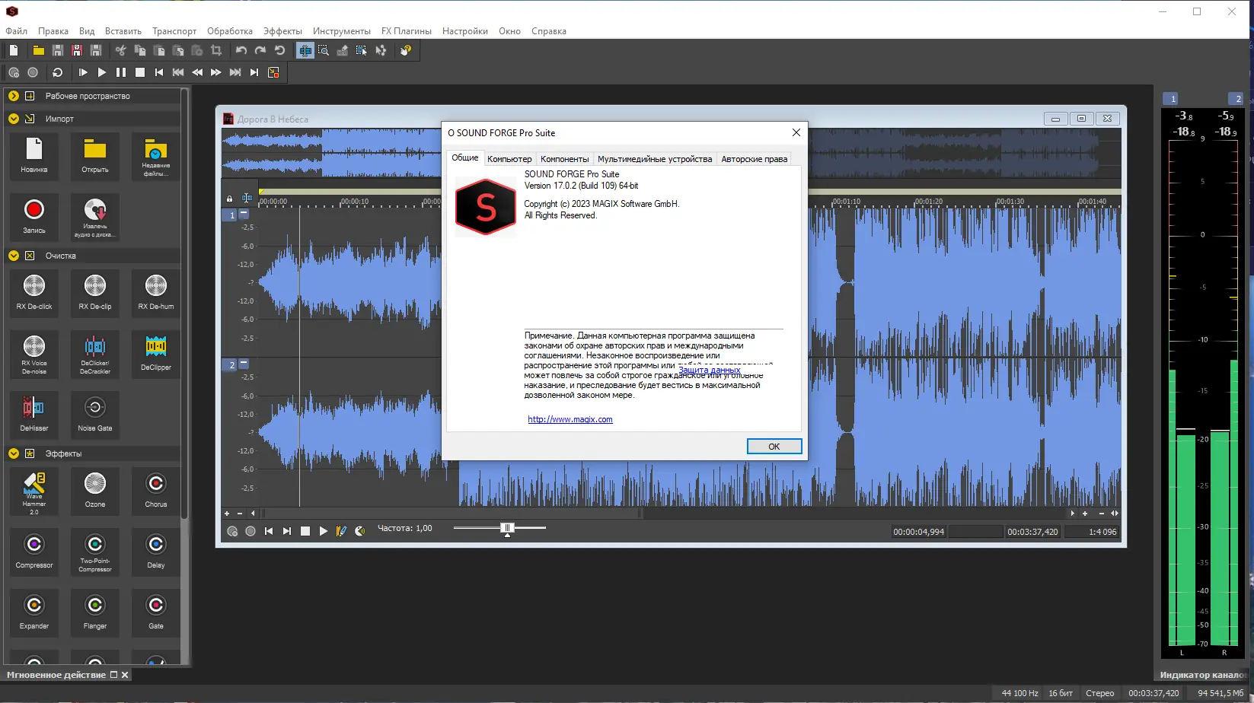Toggle looped playback on the transport bar
Screen dimensions: 1254x703
57,72
